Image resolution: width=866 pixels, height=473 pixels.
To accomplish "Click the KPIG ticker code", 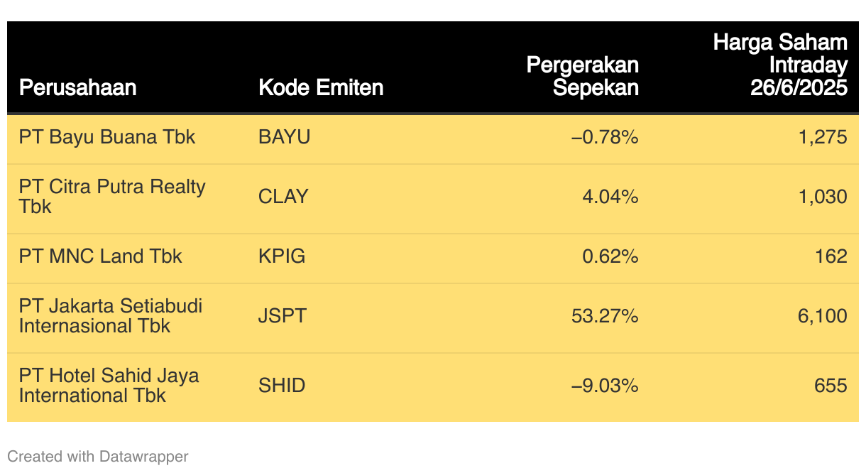I will 282,256.
